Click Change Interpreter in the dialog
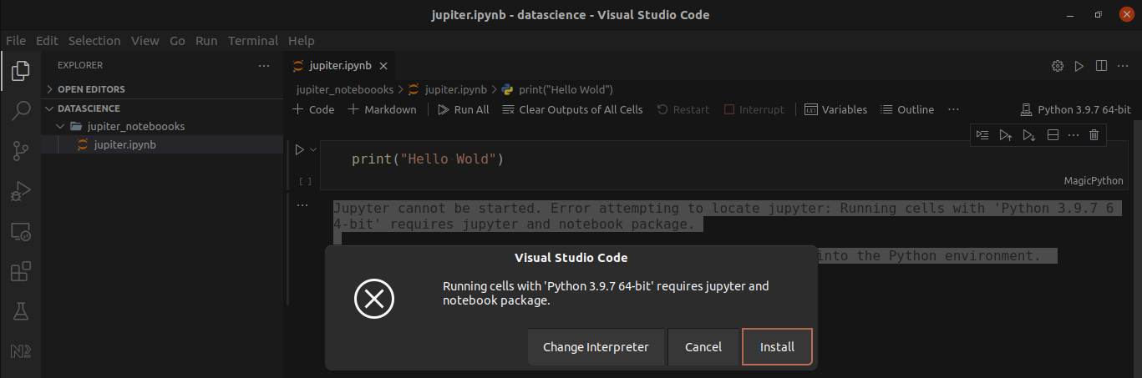This screenshot has height=378, width=1142. [x=596, y=346]
